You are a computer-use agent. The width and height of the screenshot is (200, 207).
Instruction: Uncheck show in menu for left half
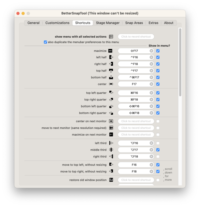coord(158,57)
